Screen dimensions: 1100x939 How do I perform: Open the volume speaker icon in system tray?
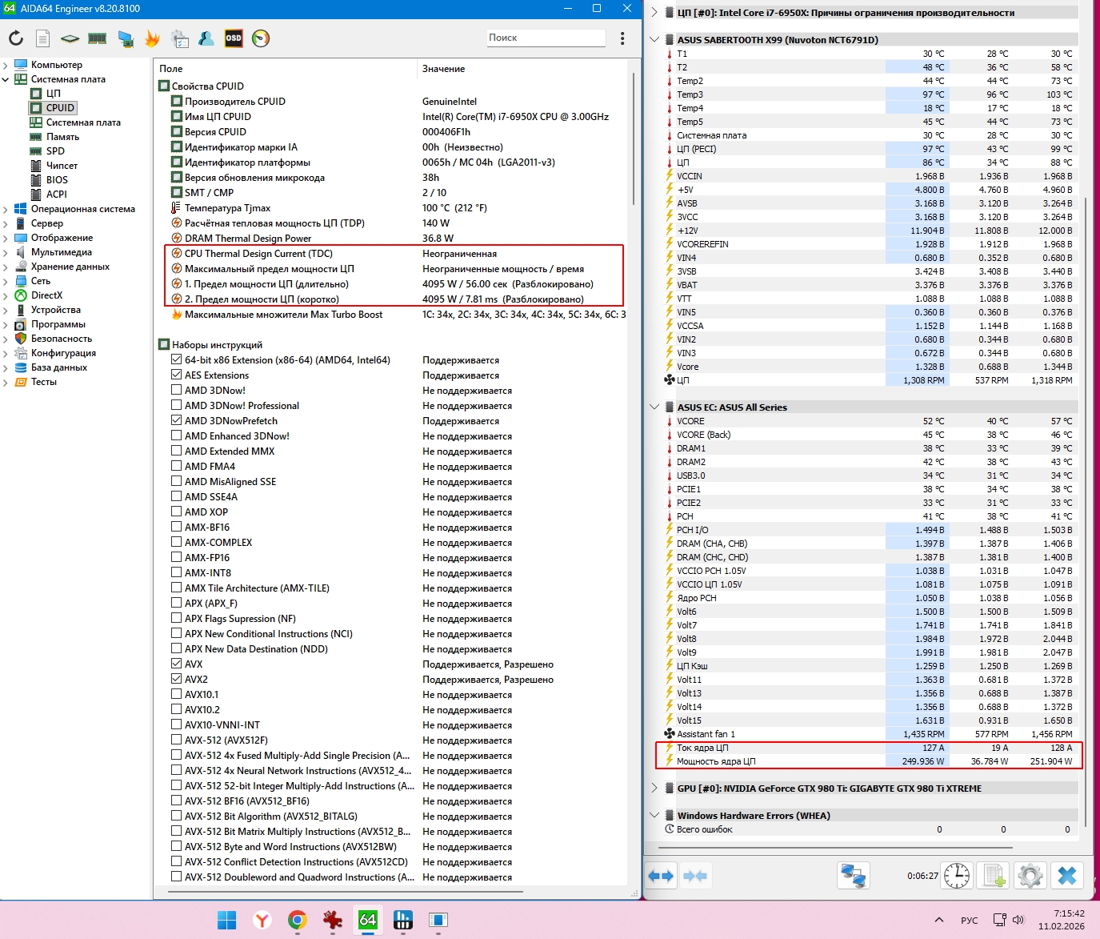[1018, 920]
